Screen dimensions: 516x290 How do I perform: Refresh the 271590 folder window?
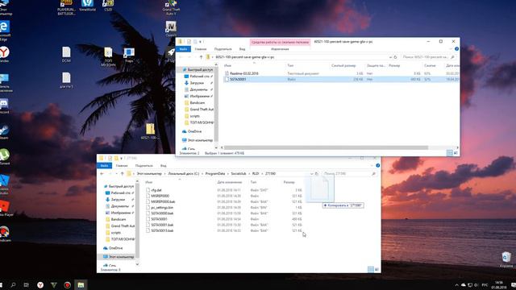tap(317, 174)
